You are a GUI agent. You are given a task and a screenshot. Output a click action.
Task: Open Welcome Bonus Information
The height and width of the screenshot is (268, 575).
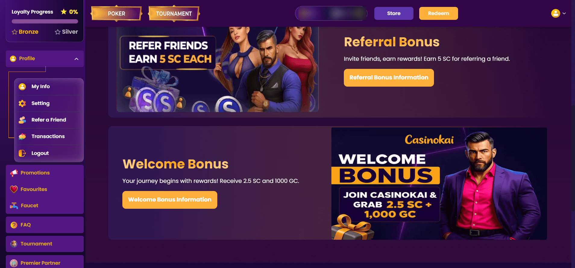pyautogui.click(x=170, y=200)
